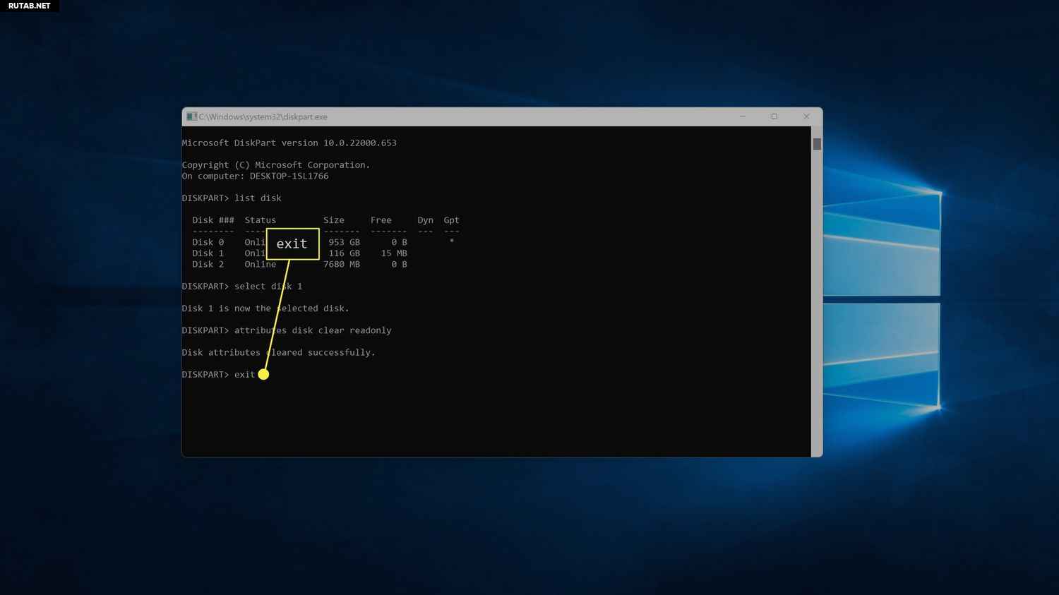The width and height of the screenshot is (1059, 595).
Task: Click the console vertical scrollbar thumb
Action: pos(817,144)
